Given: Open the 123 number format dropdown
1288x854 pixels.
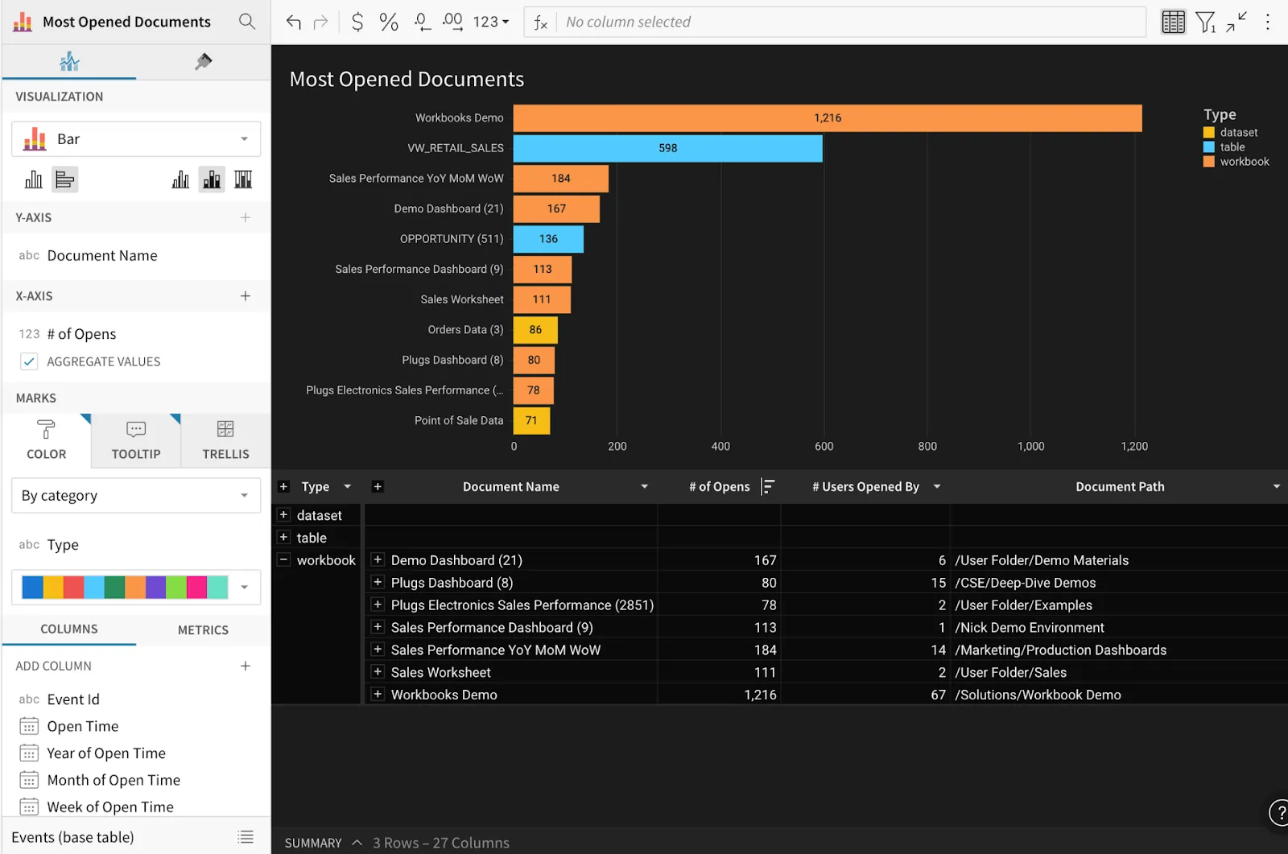Looking at the screenshot, I should [x=491, y=22].
